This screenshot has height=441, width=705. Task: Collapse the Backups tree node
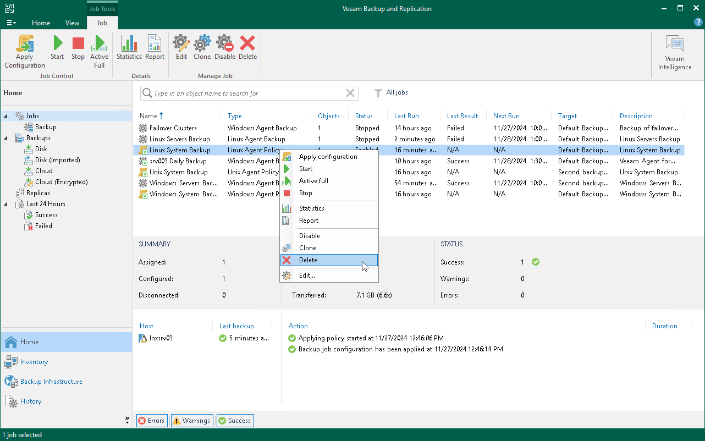(x=6, y=138)
